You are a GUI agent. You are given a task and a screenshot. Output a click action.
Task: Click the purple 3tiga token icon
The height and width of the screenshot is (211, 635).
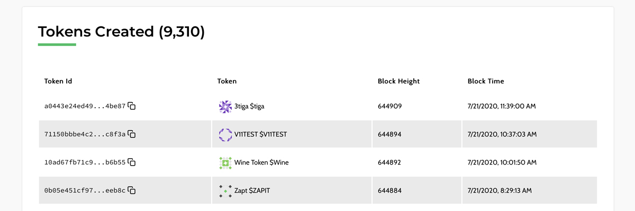[225, 107]
